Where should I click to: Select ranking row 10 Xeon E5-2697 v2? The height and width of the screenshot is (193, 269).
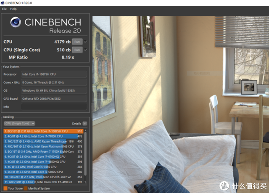pos(43,177)
